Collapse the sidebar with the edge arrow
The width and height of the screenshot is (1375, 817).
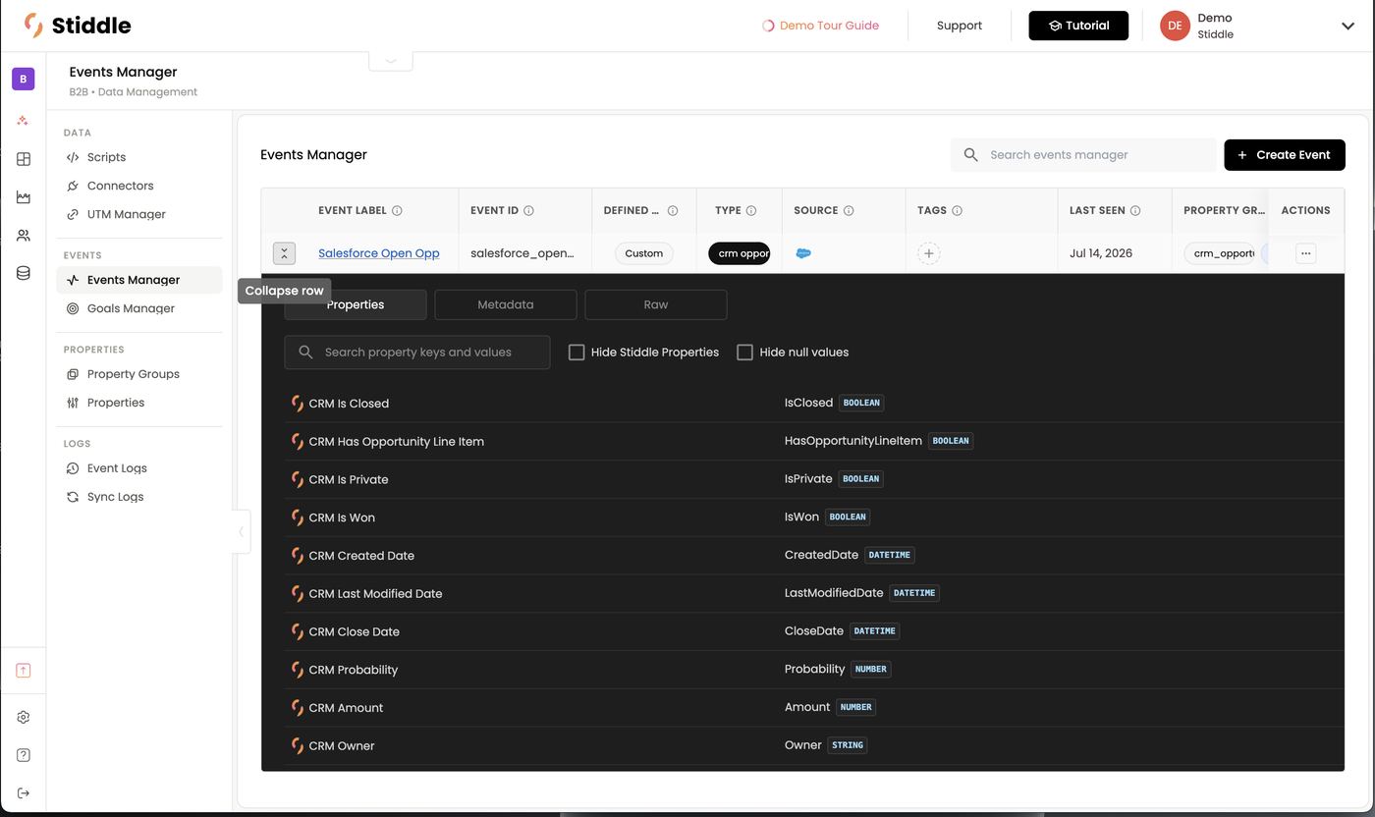(242, 532)
